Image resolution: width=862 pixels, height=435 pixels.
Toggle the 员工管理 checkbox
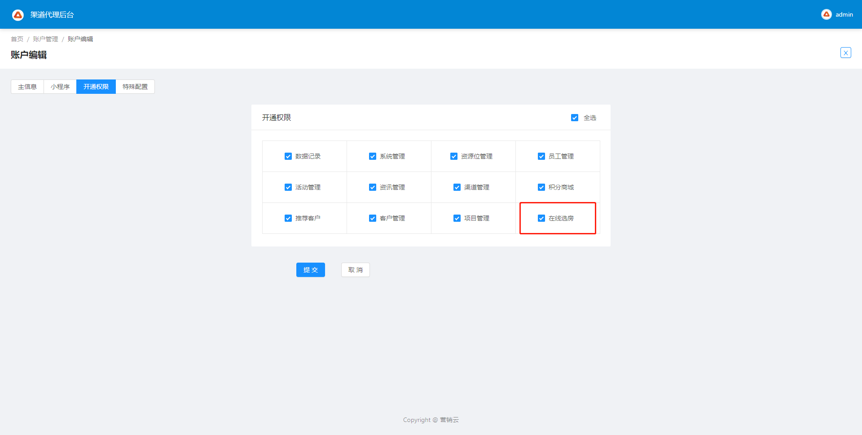coord(541,156)
